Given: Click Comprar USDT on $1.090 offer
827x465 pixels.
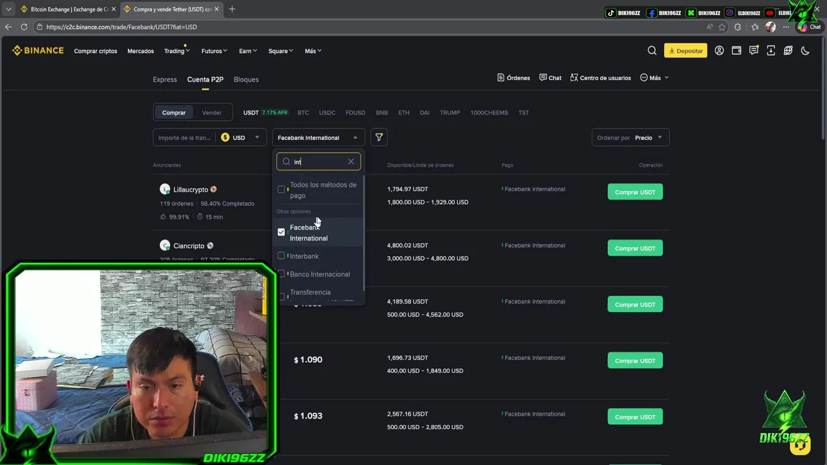Looking at the screenshot, I should point(635,360).
